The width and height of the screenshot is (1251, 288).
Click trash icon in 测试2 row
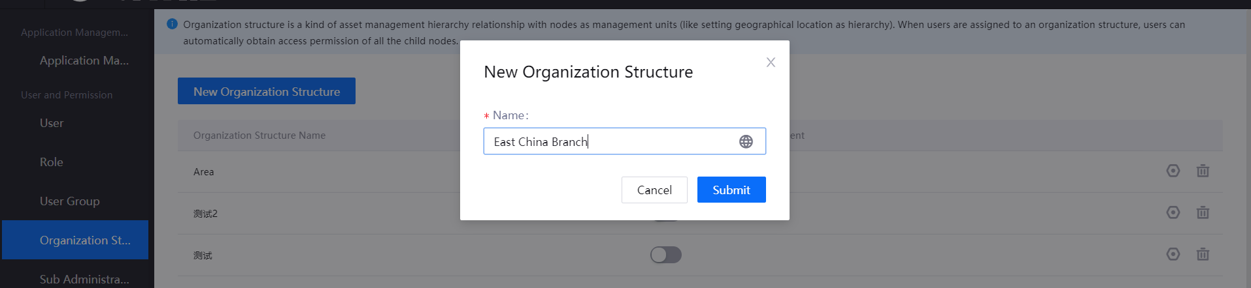pyautogui.click(x=1202, y=212)
